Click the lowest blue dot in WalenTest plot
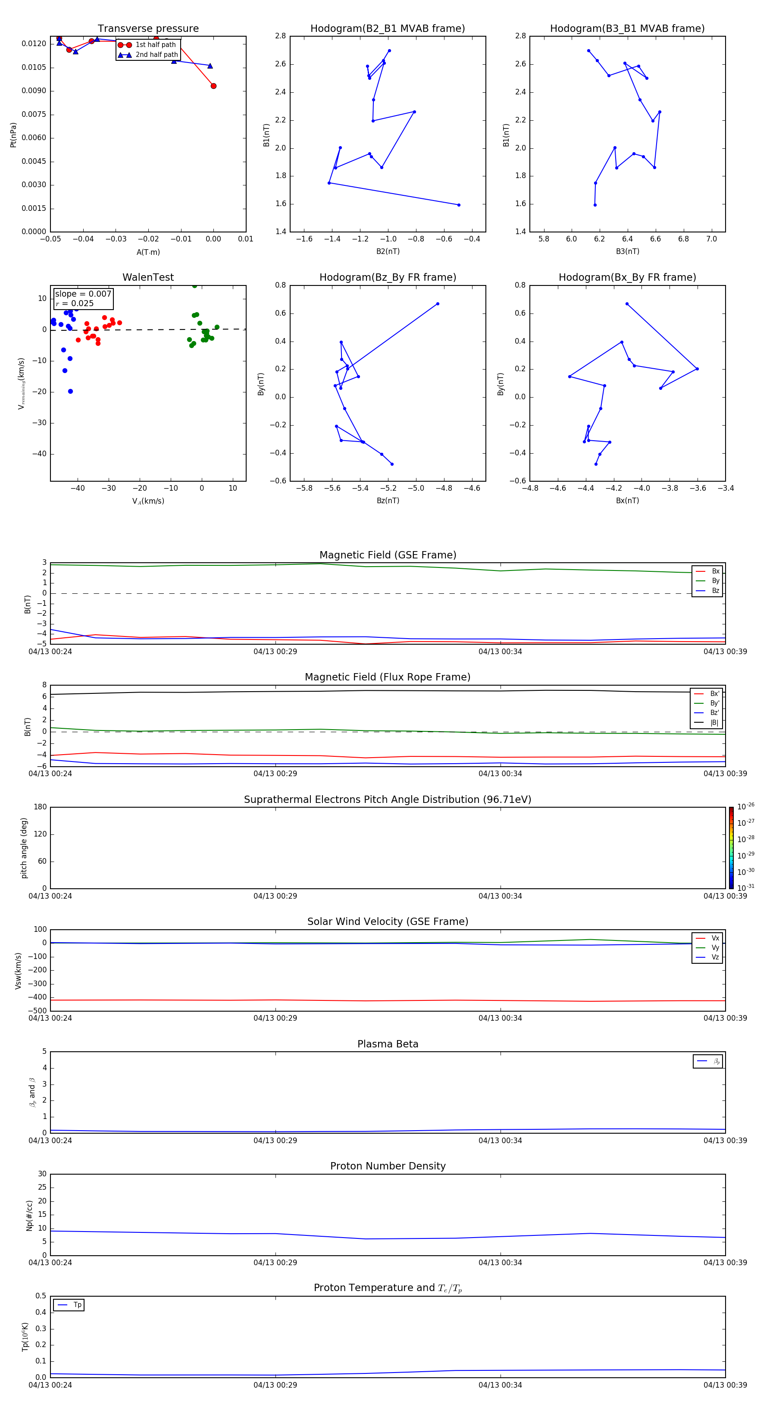 (x=70, y=392)
